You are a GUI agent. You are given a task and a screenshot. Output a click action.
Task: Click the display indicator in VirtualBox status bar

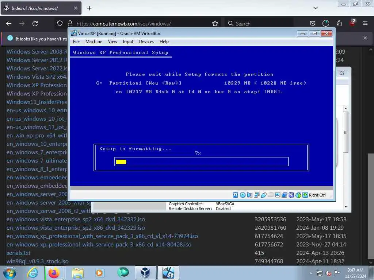click(278, 195)
